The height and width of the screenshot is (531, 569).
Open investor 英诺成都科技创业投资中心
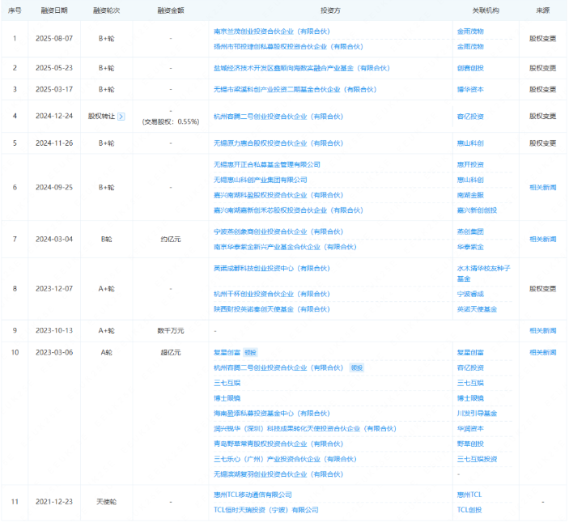click(x=271, y=269)
